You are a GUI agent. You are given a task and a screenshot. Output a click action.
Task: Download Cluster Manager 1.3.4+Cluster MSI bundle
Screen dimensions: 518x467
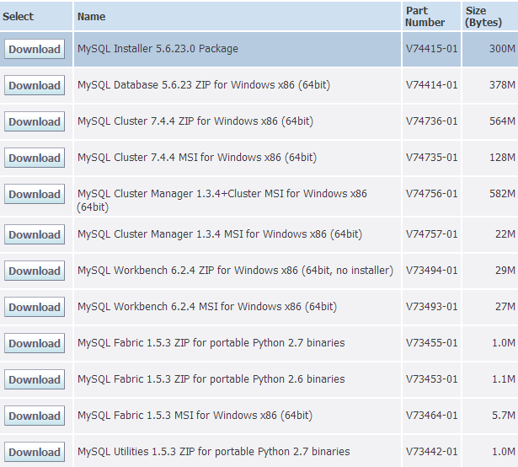[x=35, y=194]
